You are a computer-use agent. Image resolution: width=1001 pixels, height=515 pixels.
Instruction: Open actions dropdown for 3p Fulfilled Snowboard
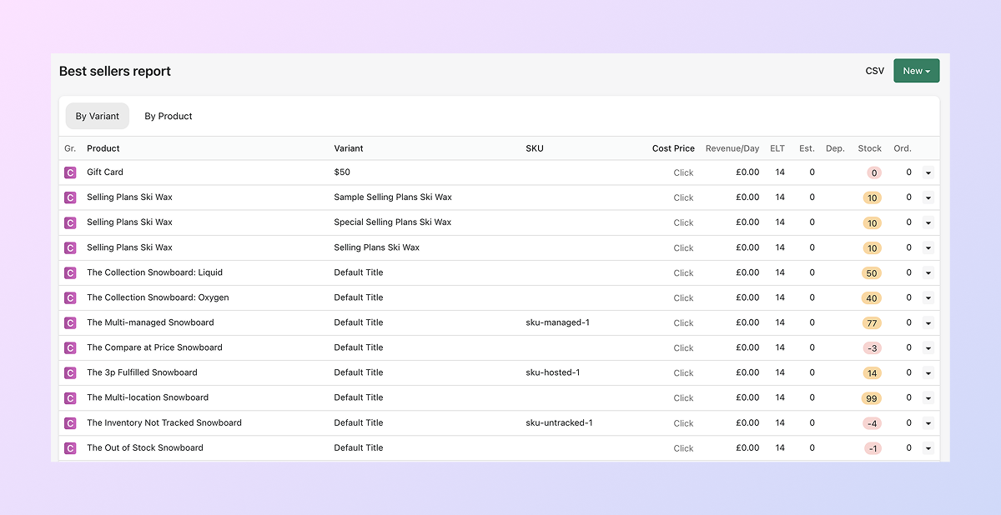[x=928, y=372]
